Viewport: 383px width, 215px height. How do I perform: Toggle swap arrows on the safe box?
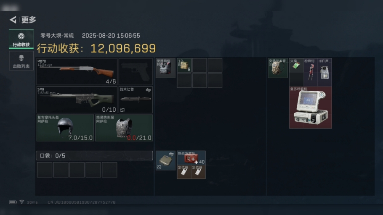click(x=171, y=154)
